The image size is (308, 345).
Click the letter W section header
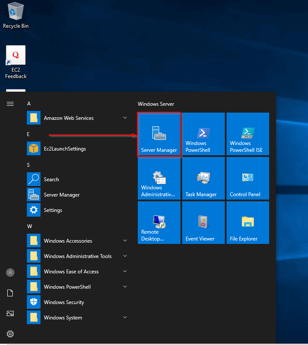pyautogui.click(x=29, y=226)
